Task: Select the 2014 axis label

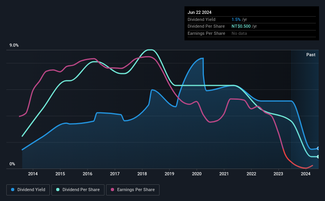Action: click(x=33, y=174)
